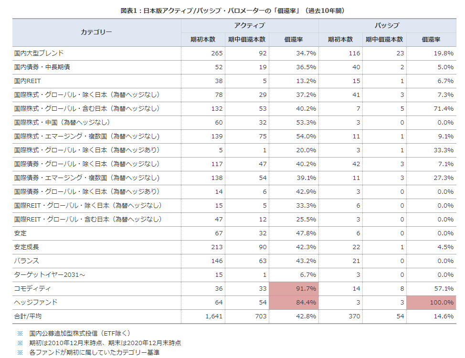Select the active count value 265
The width and height of the screenshot is (465, 358).
pos(217,53)
